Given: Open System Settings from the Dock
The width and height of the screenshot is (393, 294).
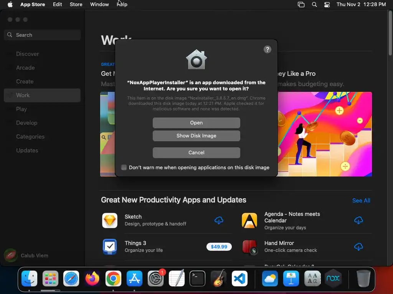Looking at the screenshot, I should (155, 279).
